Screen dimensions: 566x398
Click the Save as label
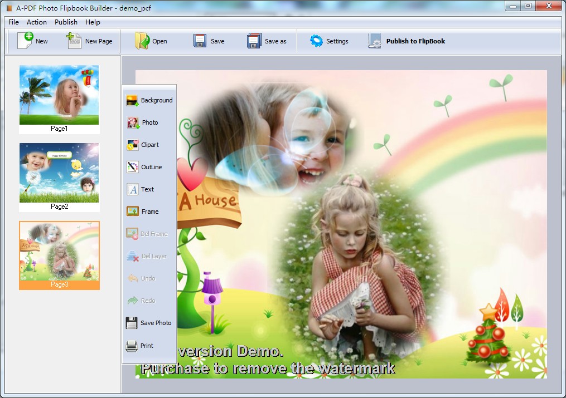tap(275, 41)
